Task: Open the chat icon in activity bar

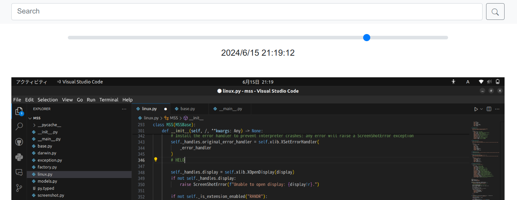Action: 19,172
